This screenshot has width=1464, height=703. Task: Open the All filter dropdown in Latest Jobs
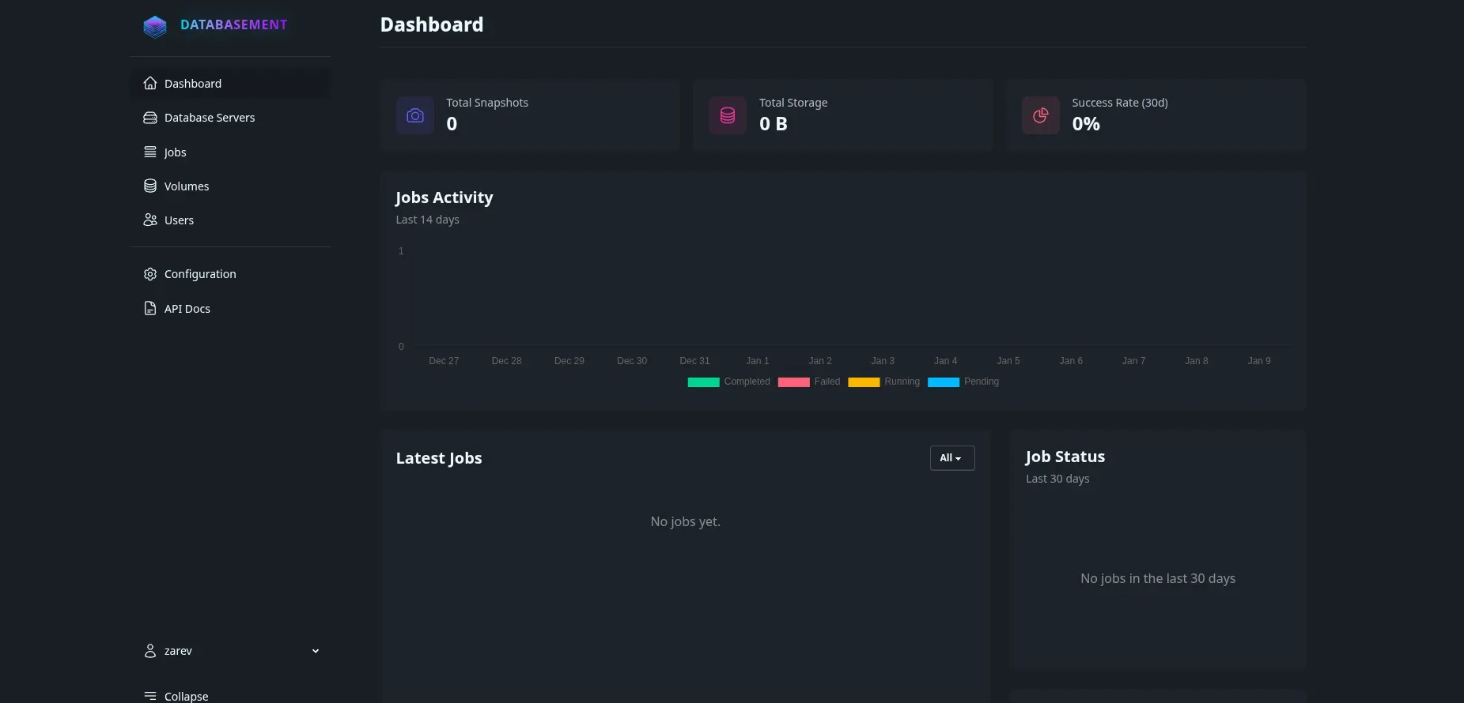[x=951, y=458]
